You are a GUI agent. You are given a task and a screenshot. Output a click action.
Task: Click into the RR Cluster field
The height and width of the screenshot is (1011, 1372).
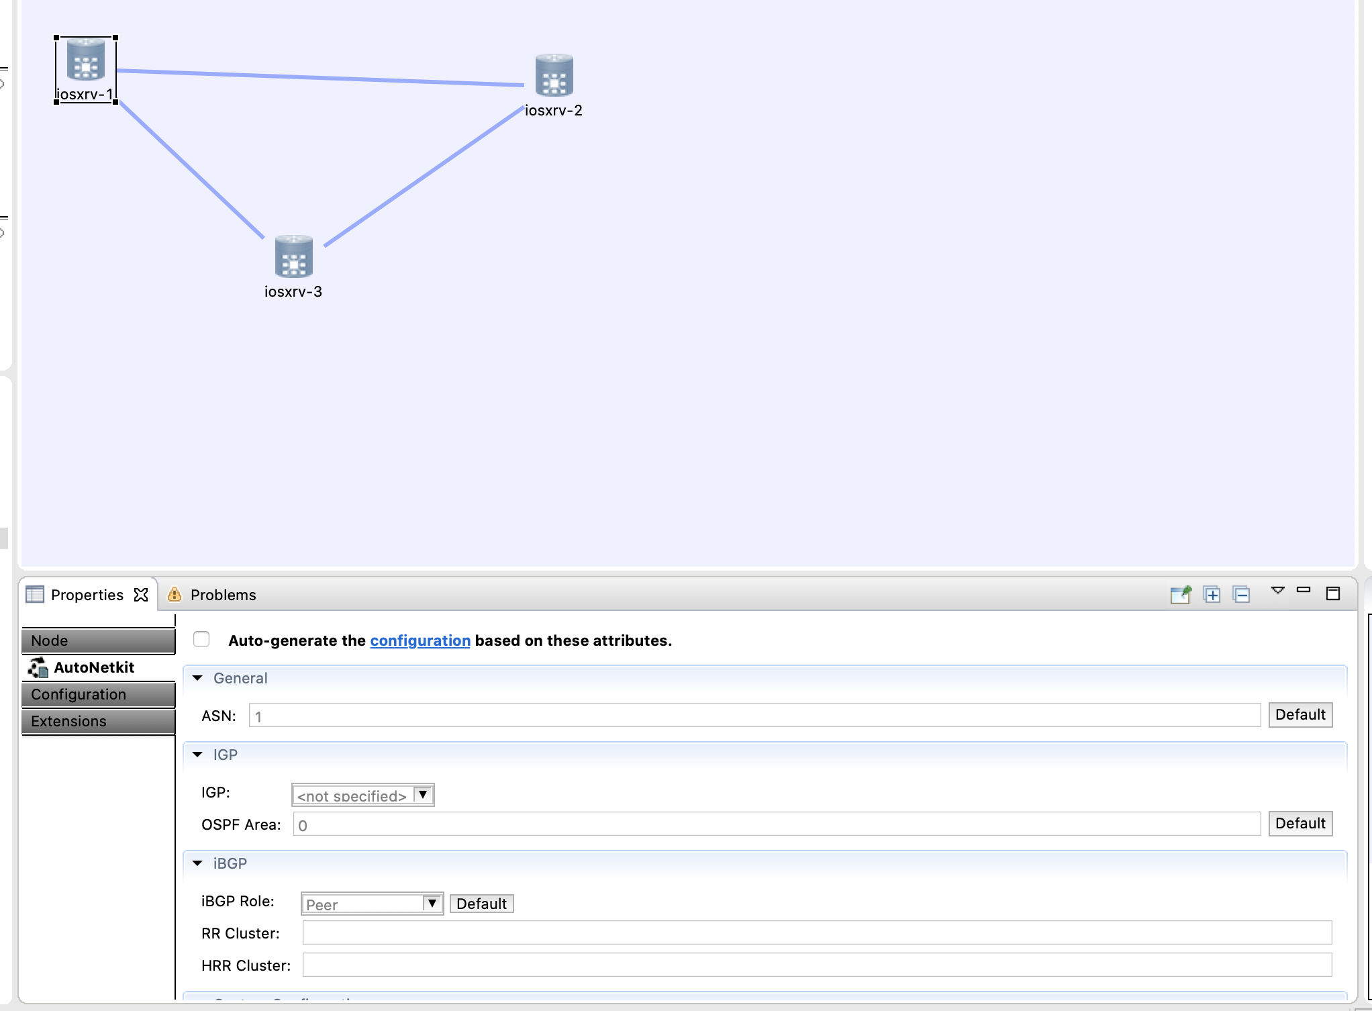[816, 932]
